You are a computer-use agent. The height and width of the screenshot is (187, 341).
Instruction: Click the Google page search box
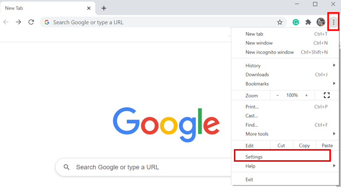click(143, 167)
